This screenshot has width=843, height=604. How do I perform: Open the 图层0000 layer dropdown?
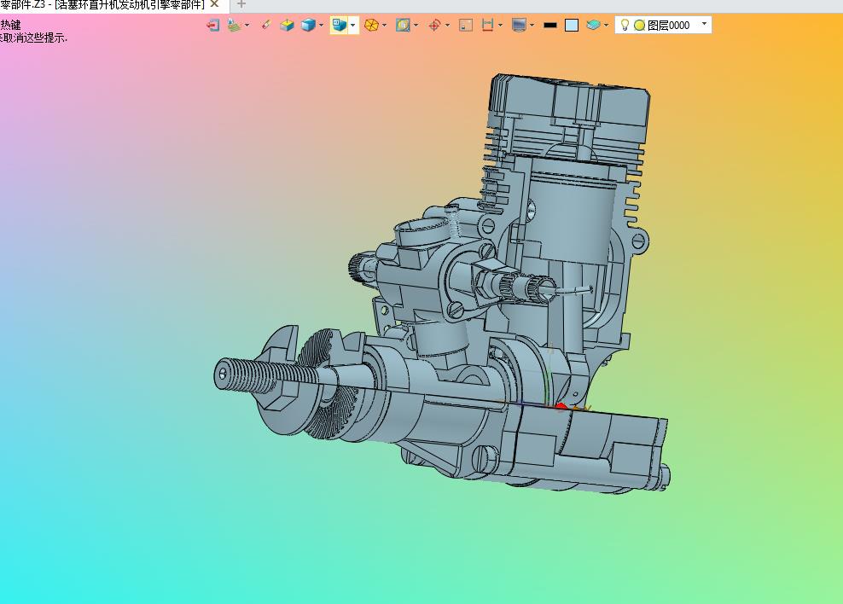pyautogui.click(x=704, y=24)
